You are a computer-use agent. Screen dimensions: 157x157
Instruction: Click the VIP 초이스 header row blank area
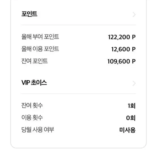pos(89,83)
